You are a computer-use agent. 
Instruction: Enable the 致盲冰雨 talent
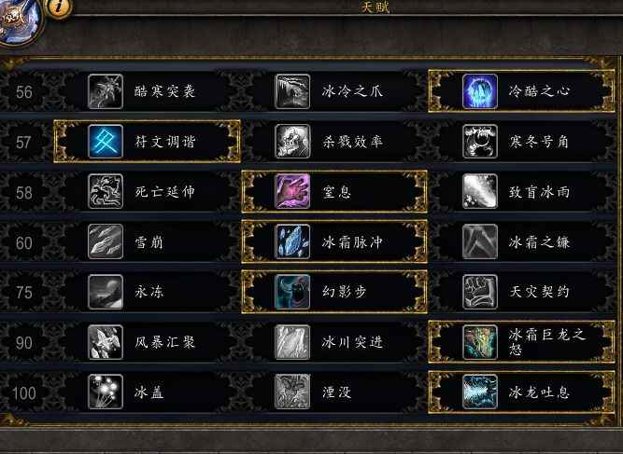point(522,191)
